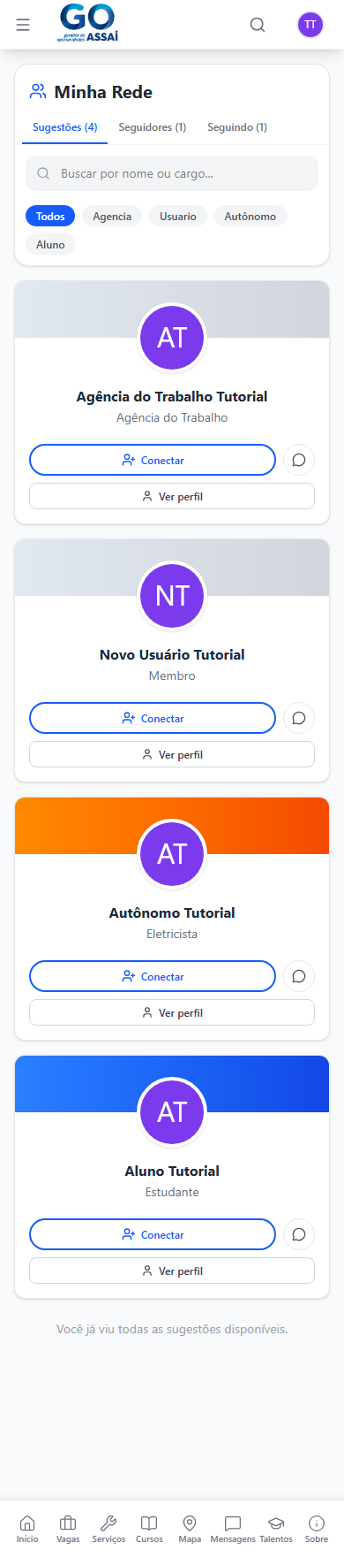Toggle the Autônomo filter chip
The height and width of the screenshot is (1557, 344).
point(251,217)
